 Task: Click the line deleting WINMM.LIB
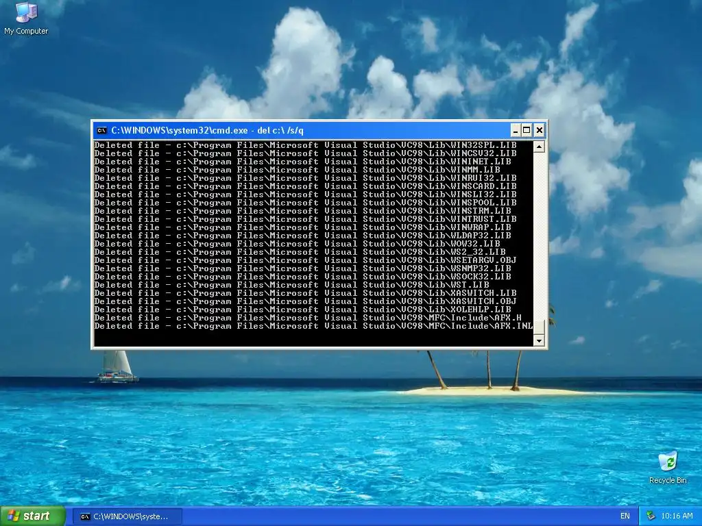point(297,170)
